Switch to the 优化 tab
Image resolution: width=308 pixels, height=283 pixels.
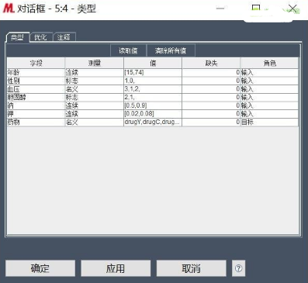(41, 37)
